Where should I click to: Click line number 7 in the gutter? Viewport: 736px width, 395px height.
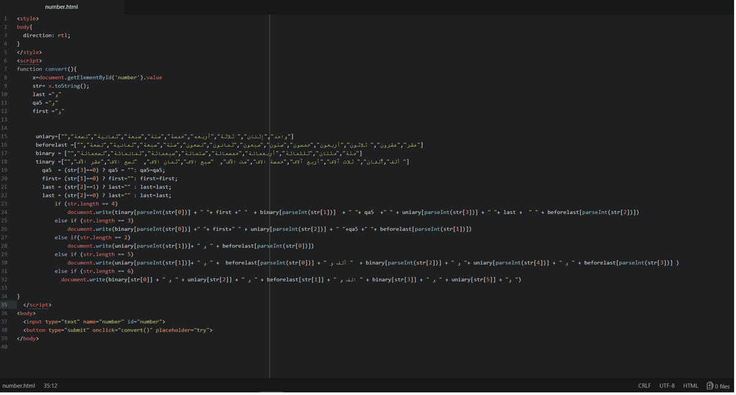click(x=5, y=69)
